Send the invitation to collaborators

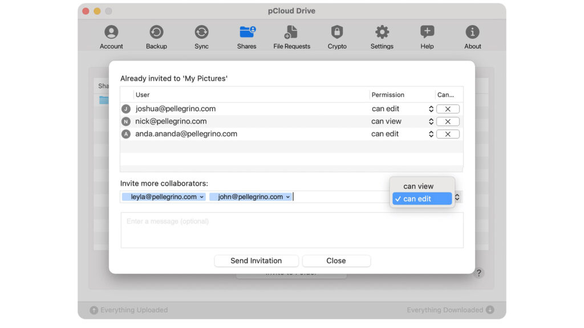[256, 261]
